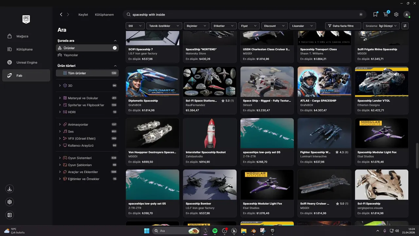Viewport: 419px width, 236px height.
Task: Open the Fiyat filter dropdown
Action: (249, 26)
